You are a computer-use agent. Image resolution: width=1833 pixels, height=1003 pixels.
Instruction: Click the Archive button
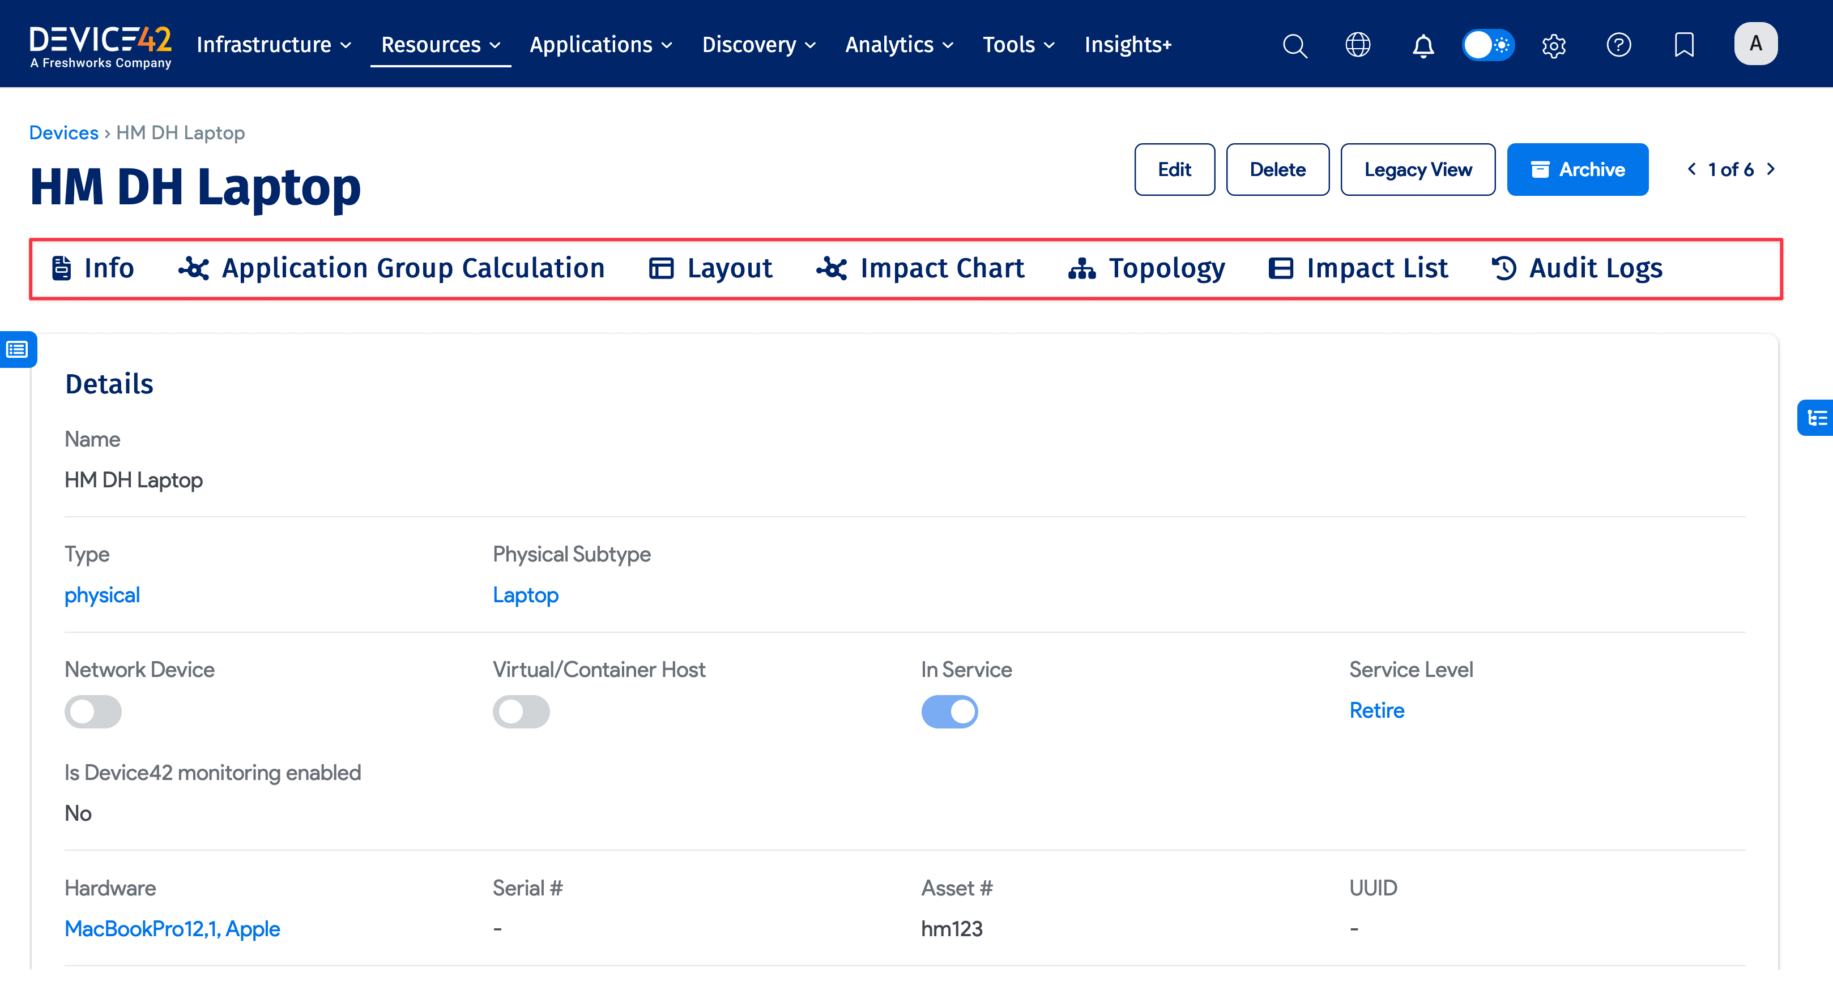pos(1577,169)
